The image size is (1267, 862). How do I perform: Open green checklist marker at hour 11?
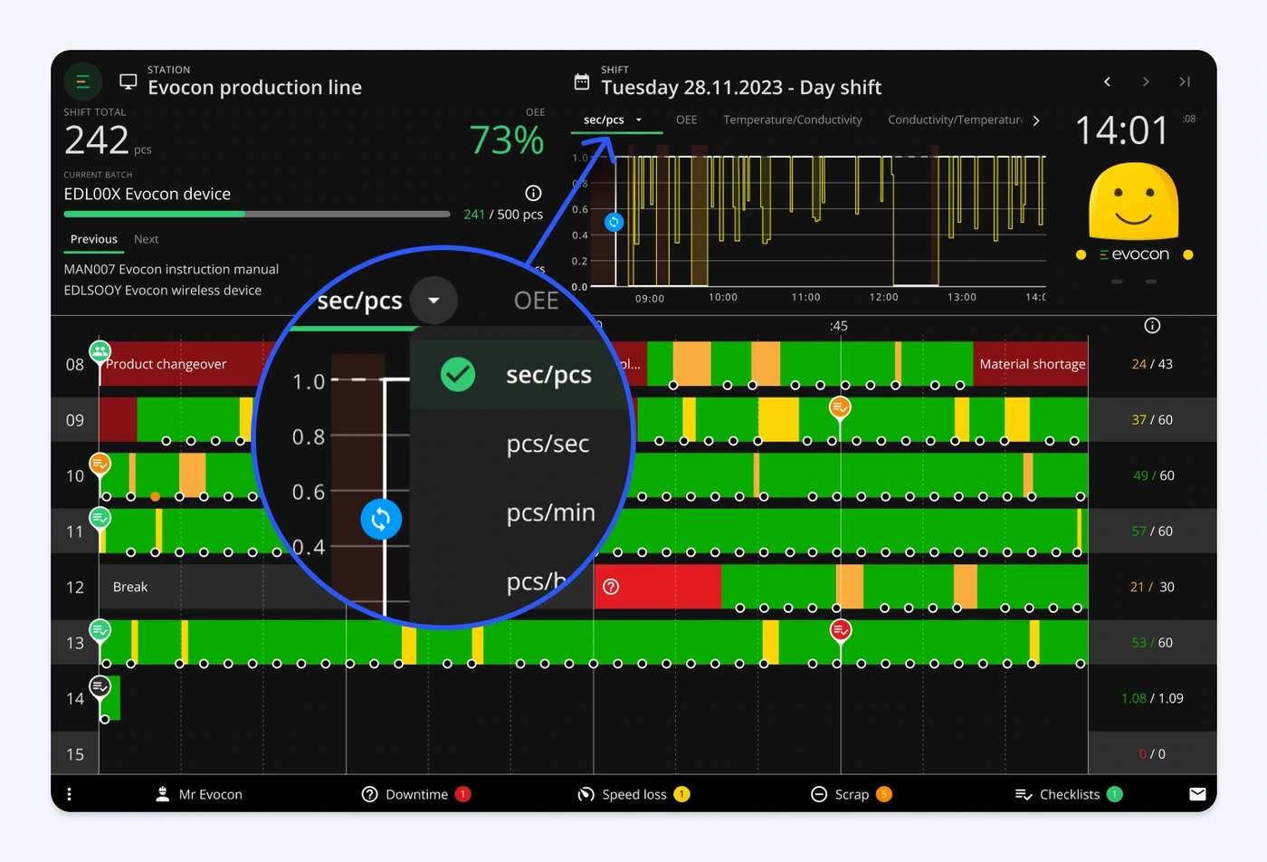(x=100, y=519)
